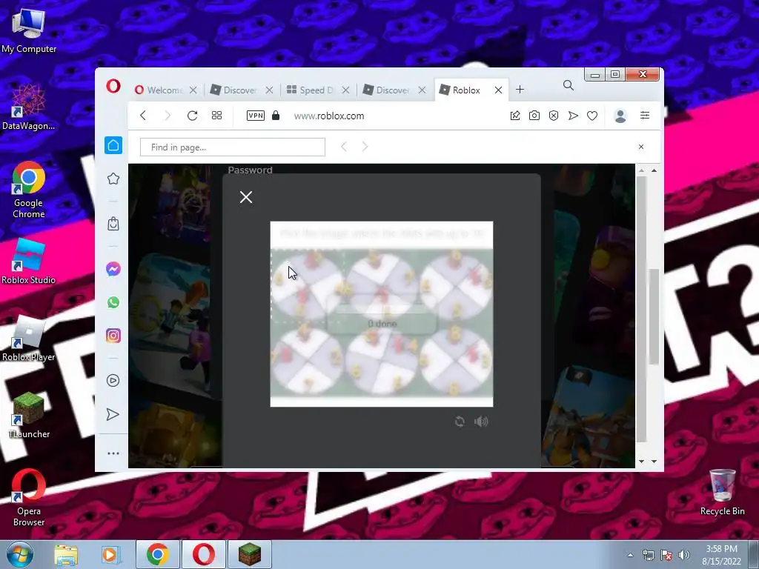The image size is (759, 569).
Task: Jump to previous find match
Action: coord(344,147)
